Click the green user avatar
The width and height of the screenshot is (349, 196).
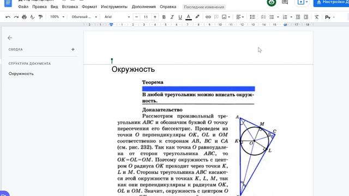point(272,2)
